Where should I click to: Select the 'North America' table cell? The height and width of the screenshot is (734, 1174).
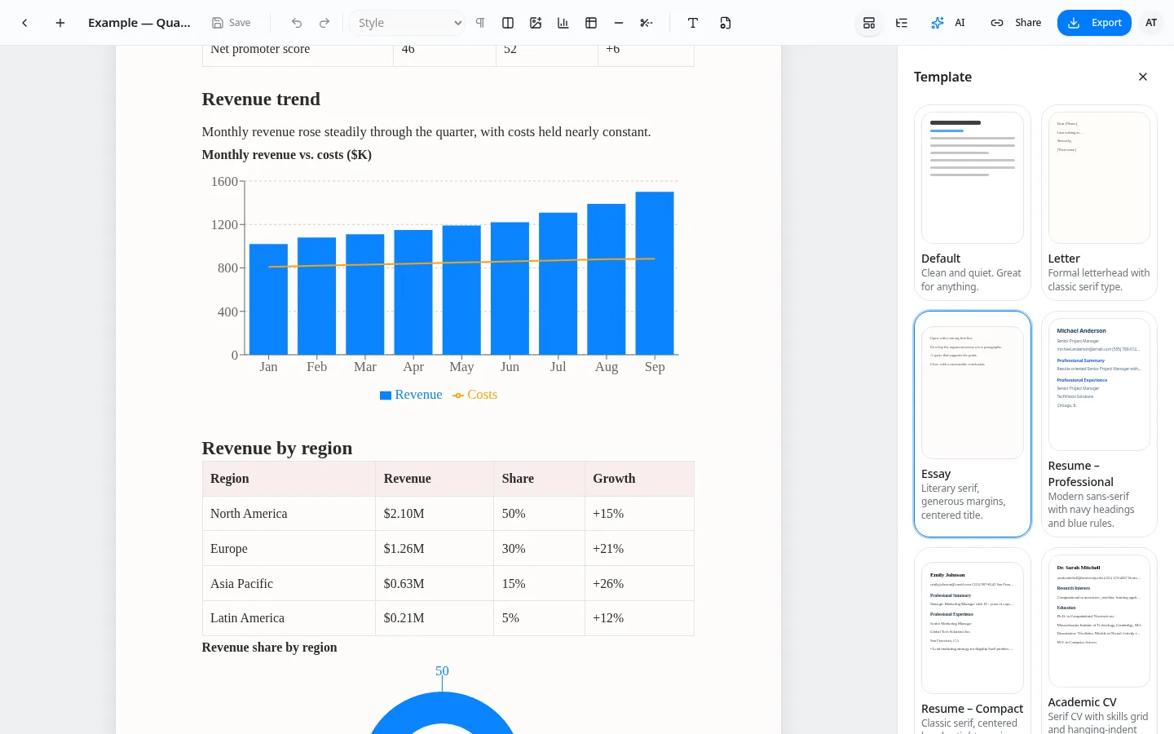click(x=289, y=514)
